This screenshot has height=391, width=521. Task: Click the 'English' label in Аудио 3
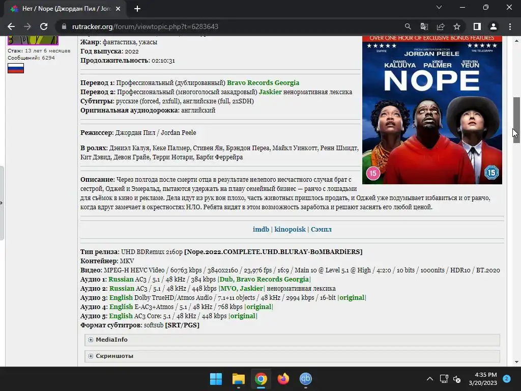[121, 297]
